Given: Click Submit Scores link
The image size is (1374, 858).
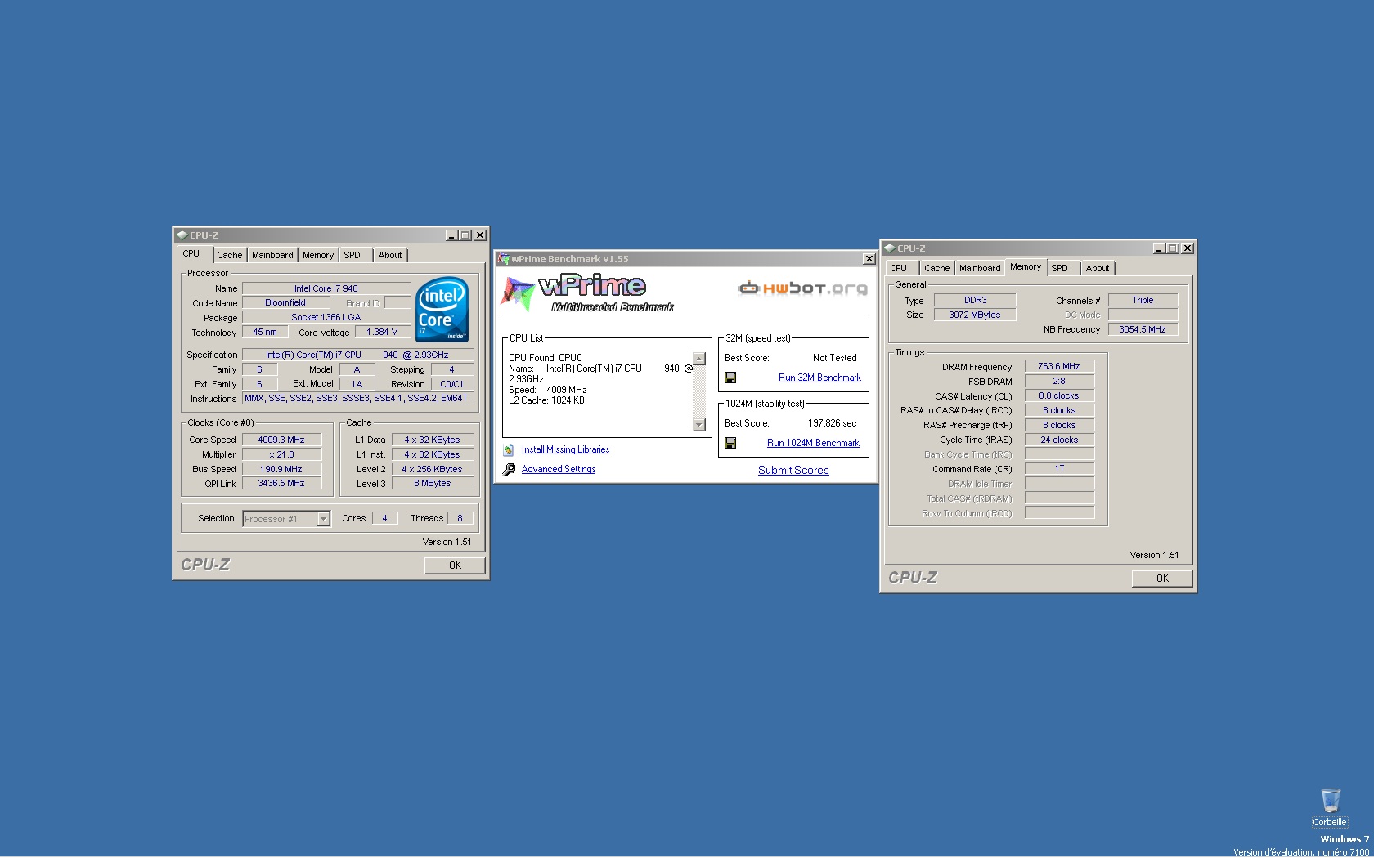Looking at the screenshot, I should click(x=793, y=470).
